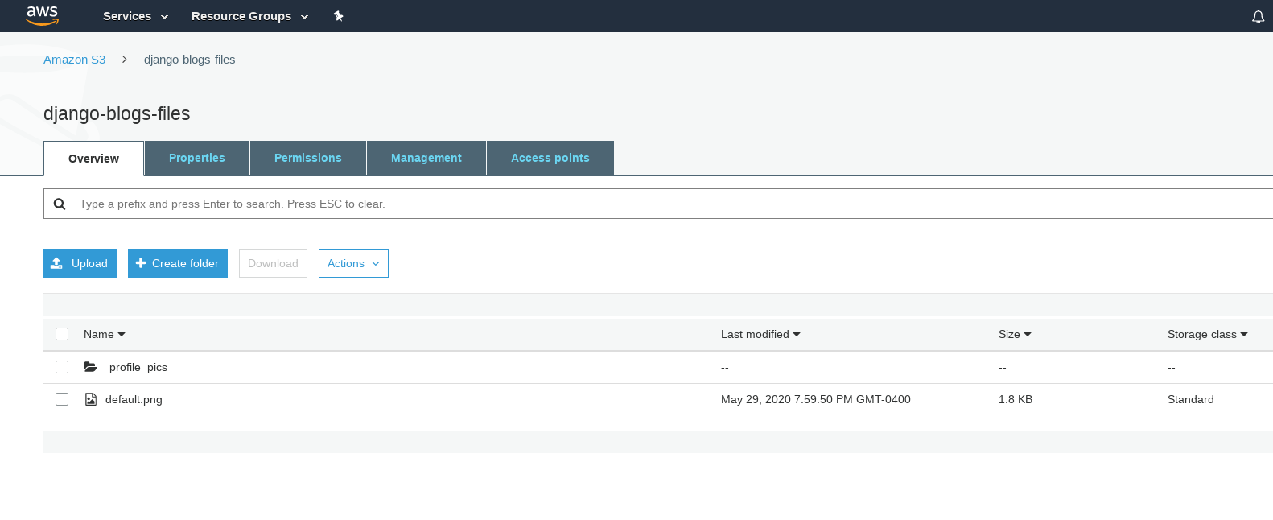This screenshot has height=520, width=1273.
Task: Click the prefix search input field
Action: click(x=658, y=204)
